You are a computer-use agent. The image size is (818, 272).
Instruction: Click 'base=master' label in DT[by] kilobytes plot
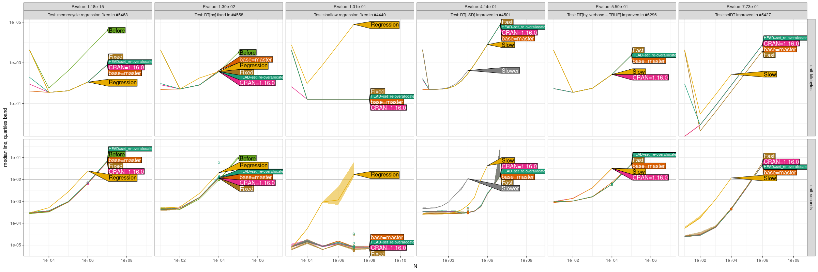click(256, 60)
